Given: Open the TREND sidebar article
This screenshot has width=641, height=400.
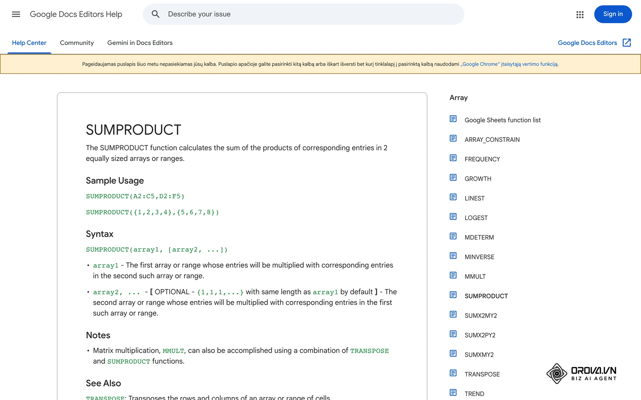Looking at the screenshot, I should point(474,394).
